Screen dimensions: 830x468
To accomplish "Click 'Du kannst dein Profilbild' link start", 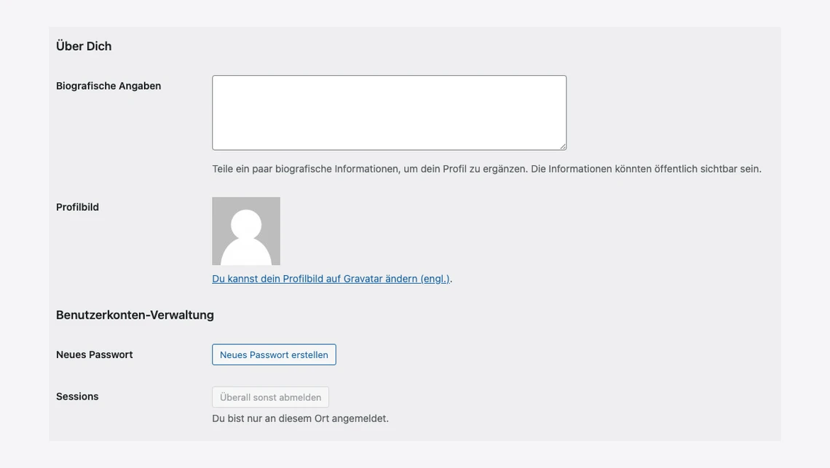I will 248,279.
